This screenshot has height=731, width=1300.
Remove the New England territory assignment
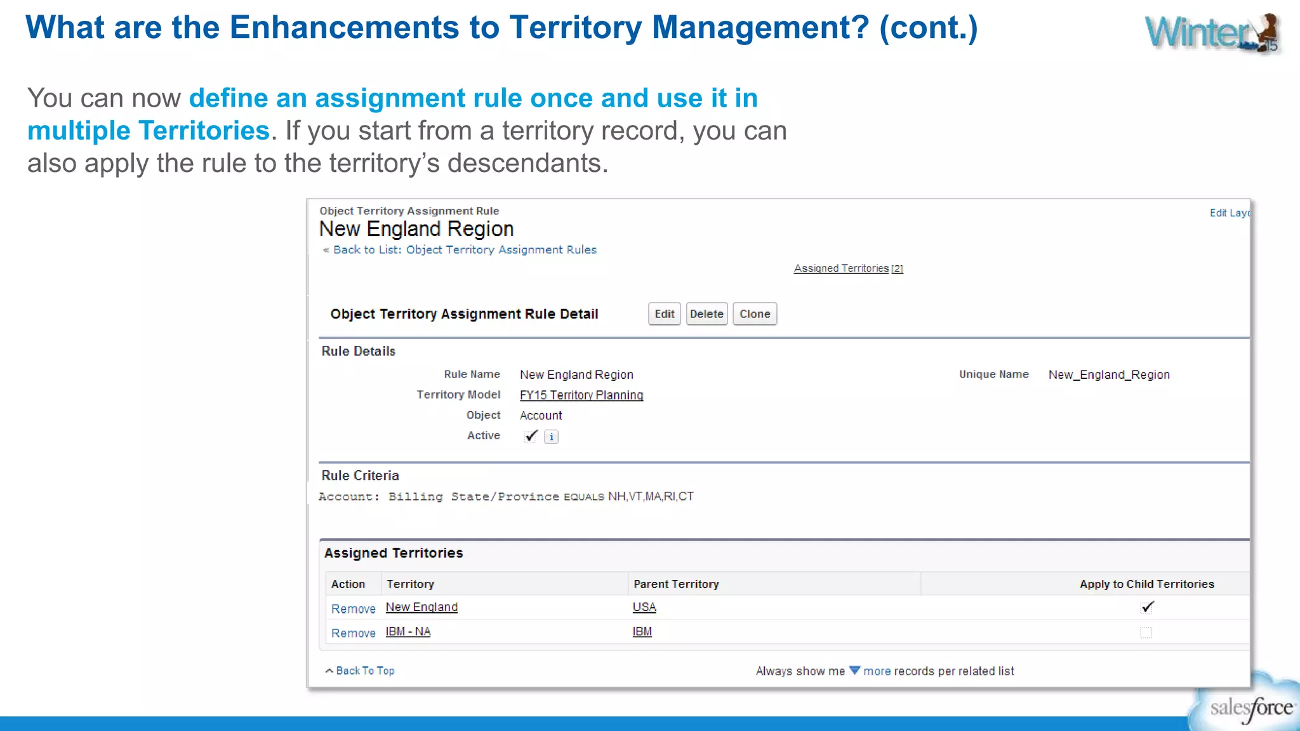(x=354, y=609)
